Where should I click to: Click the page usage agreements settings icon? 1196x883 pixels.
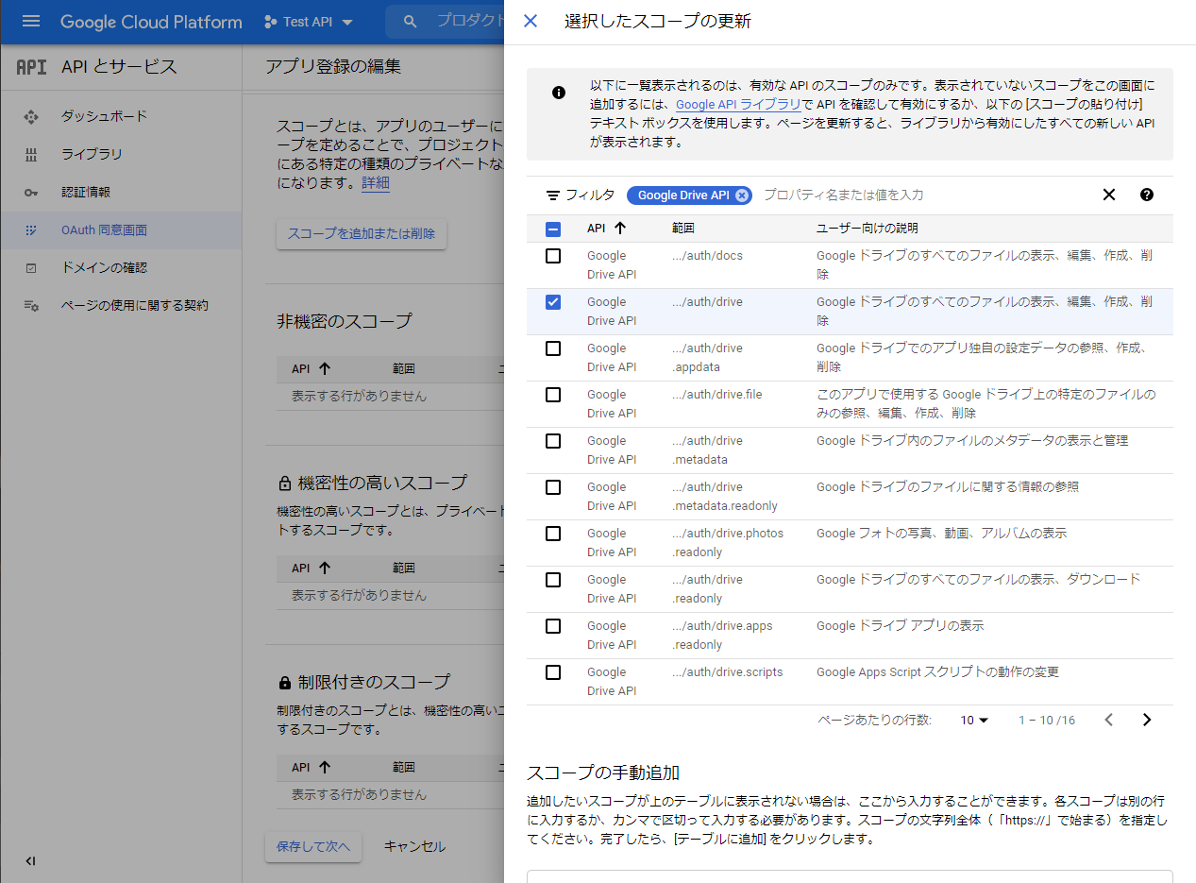click(x=31, y=306)
